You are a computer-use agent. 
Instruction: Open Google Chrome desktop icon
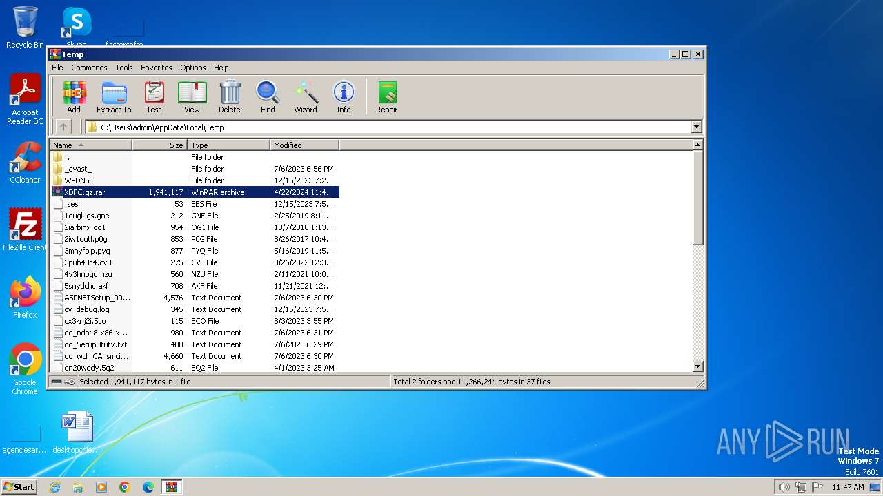(x=25, y=369)
